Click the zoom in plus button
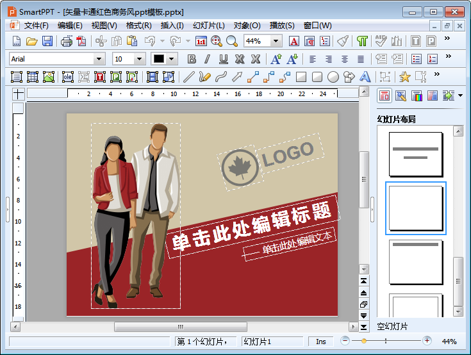471x355 pixels. point(427,341)
